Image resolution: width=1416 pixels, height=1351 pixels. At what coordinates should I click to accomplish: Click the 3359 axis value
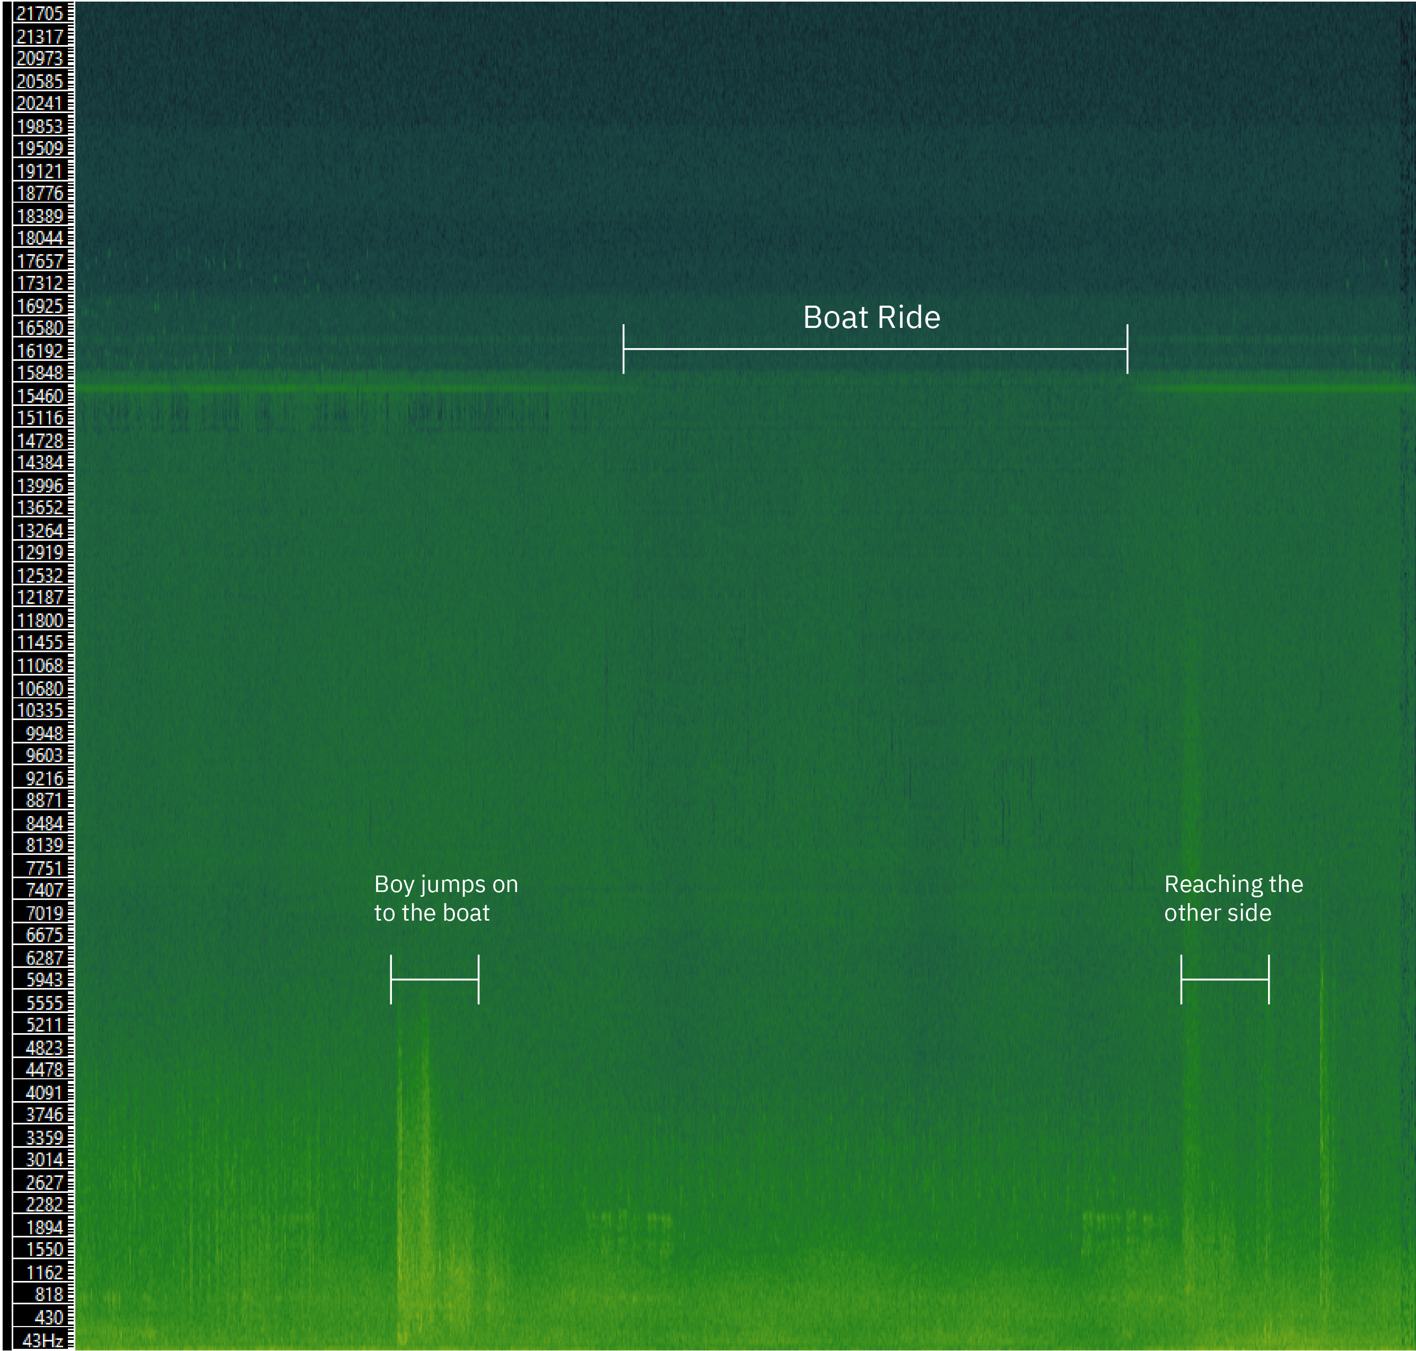tap(45, 1137)
